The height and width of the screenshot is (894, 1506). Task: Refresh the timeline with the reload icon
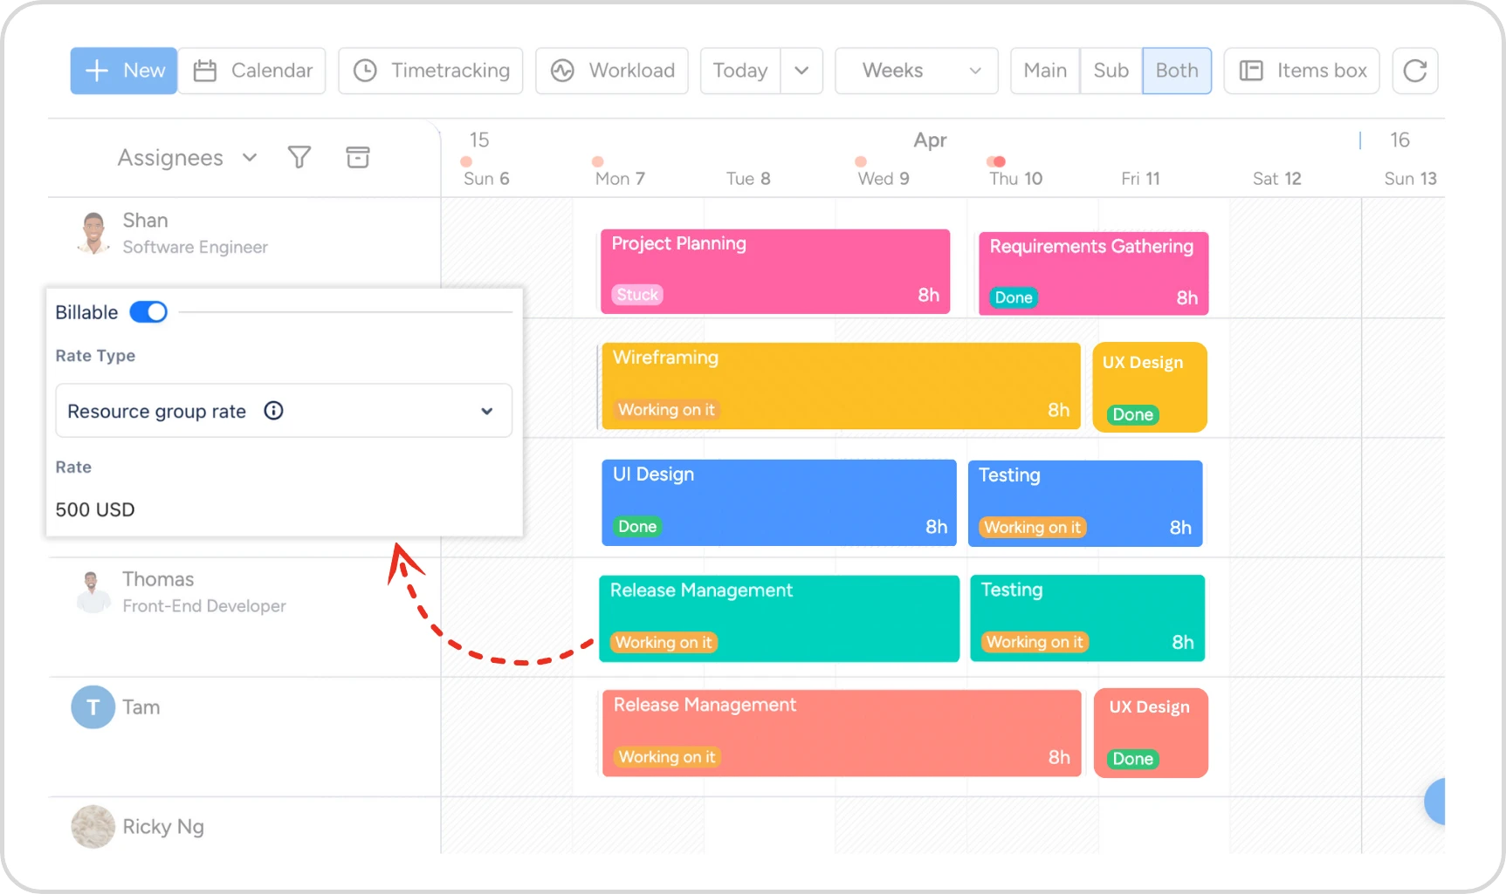point(1414,71)
